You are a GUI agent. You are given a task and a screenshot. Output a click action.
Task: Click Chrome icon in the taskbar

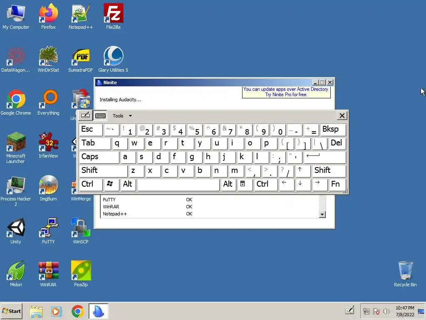pyautogui.click(x=77, y=311)
